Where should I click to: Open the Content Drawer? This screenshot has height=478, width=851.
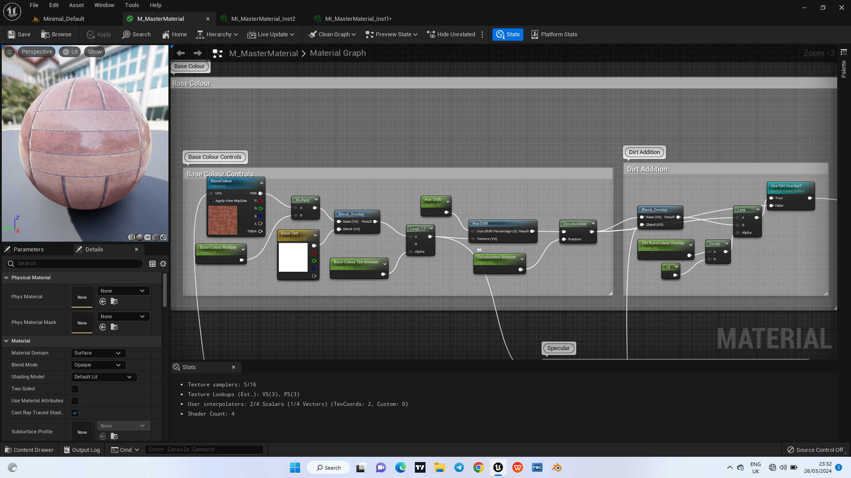28,449
